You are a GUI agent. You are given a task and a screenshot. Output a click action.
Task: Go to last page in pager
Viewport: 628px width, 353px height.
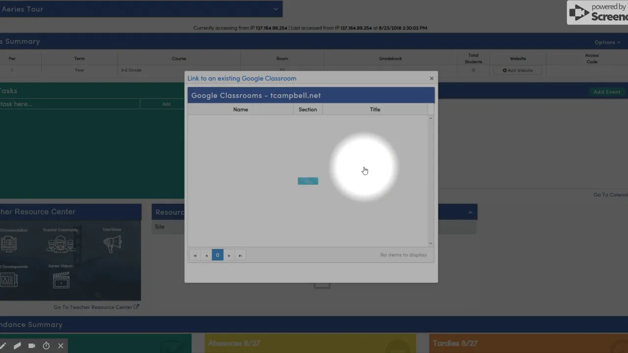pyautogui.click(x=240, y=255)
